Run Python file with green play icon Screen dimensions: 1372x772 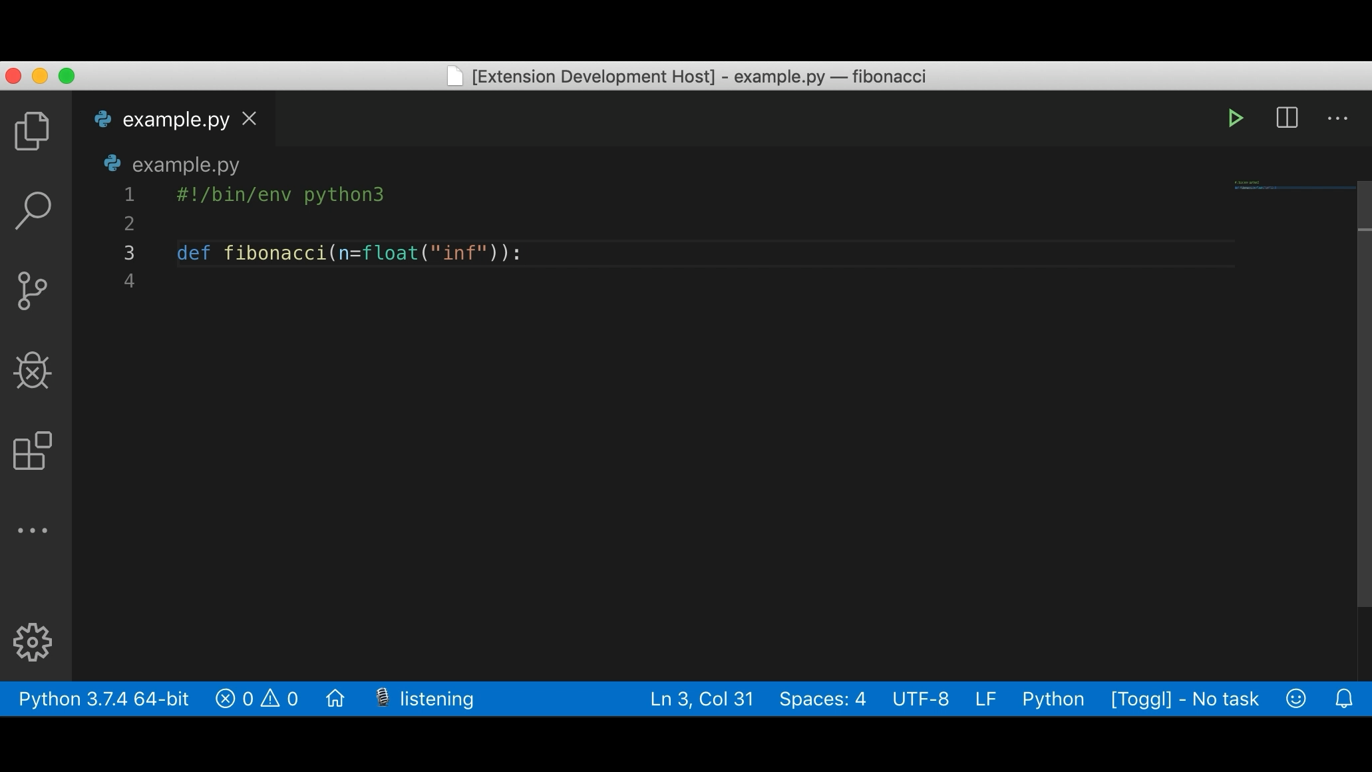pyautogui.click(x=1236, y=118)
